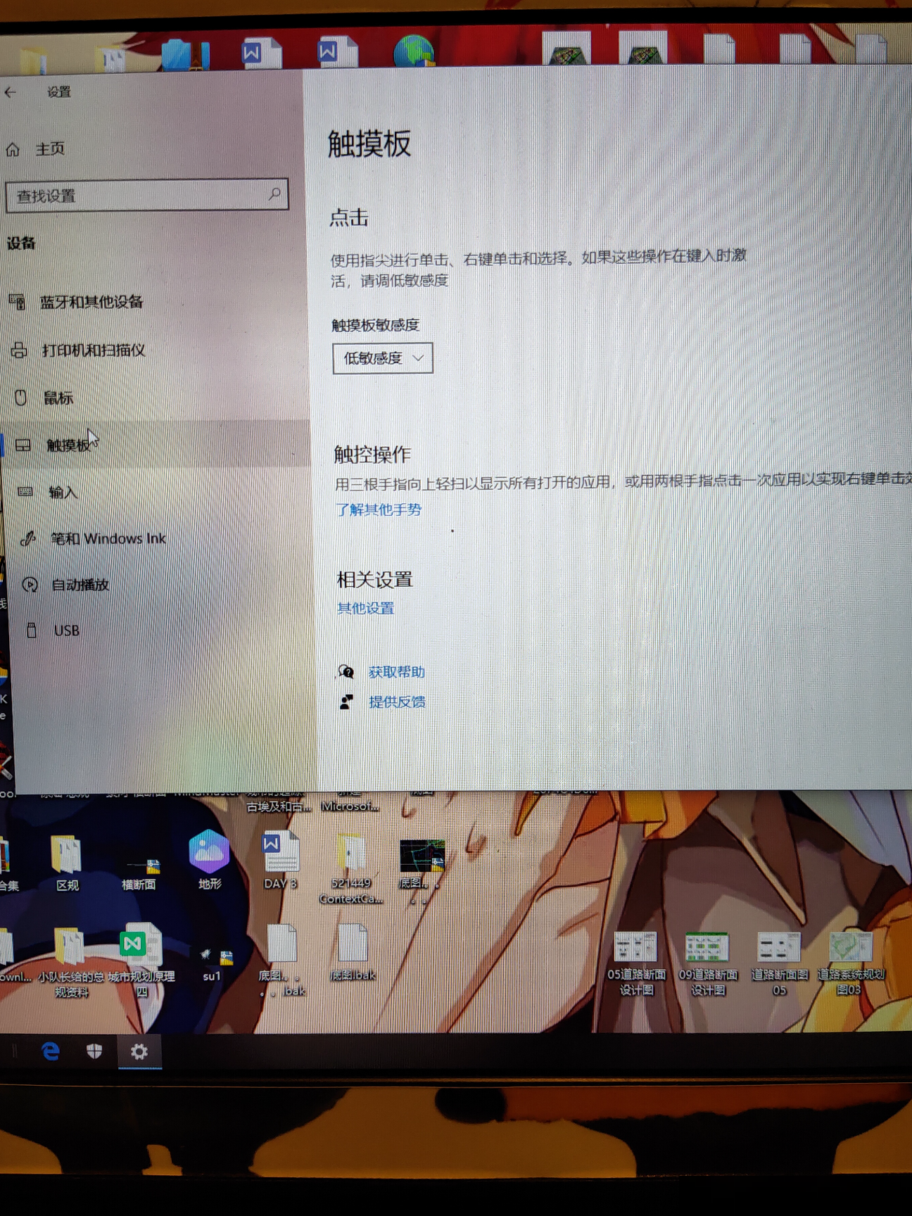
Task: Open the DAY 3 Word document
Action: (x=280, y=860)
